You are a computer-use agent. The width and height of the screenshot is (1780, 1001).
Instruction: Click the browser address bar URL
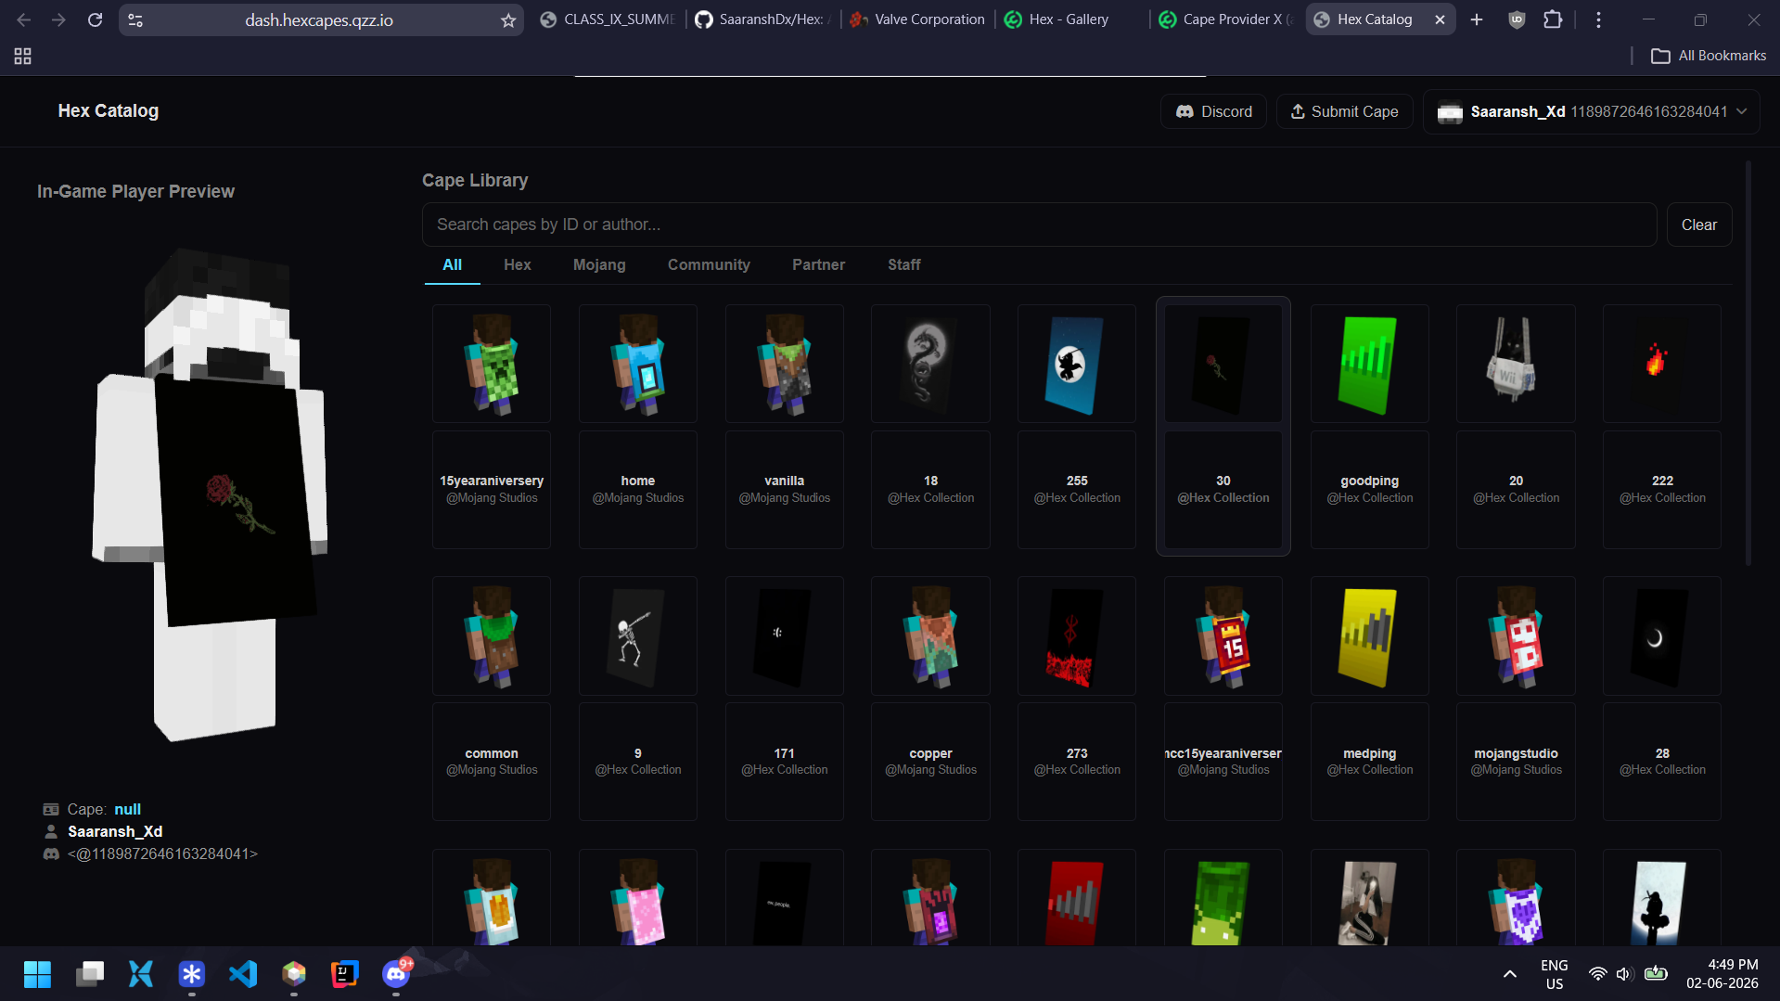pos(319,19)
